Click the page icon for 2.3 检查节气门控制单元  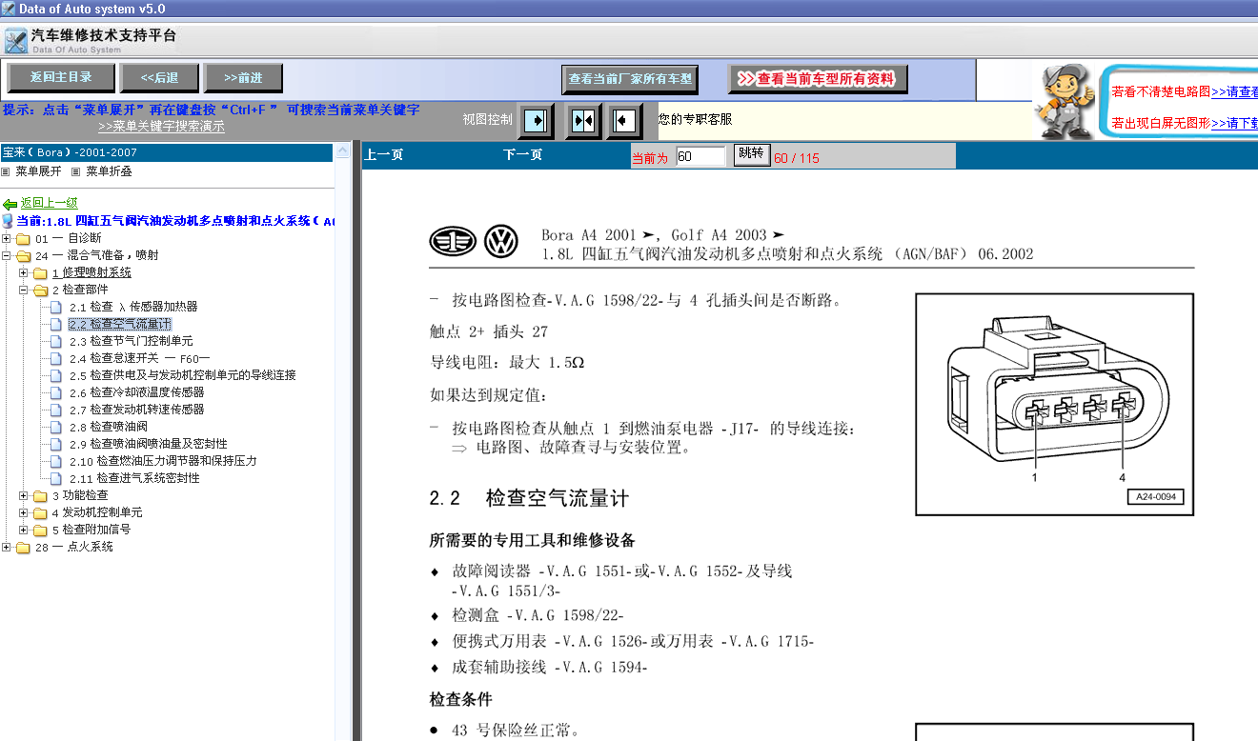pyautogui.click(x=56, y=341)
